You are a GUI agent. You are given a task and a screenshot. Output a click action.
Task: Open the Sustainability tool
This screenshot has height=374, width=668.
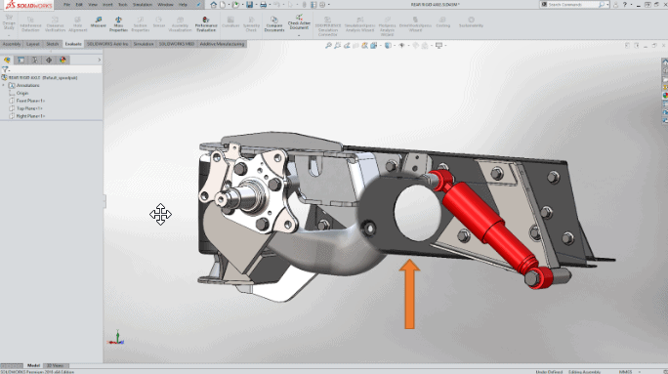(471, 22)
